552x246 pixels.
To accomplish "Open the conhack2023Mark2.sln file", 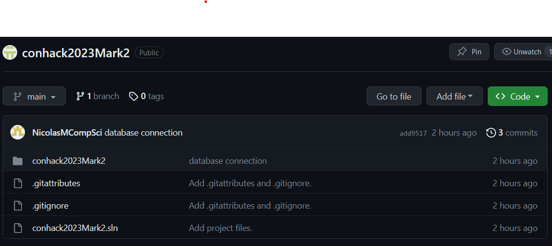I will pyautogui.click(x=75, y=228).
